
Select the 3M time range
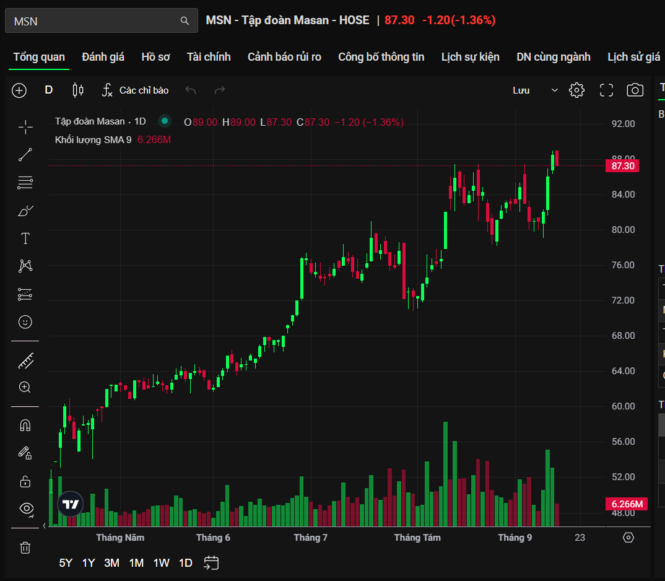(112, 563)
